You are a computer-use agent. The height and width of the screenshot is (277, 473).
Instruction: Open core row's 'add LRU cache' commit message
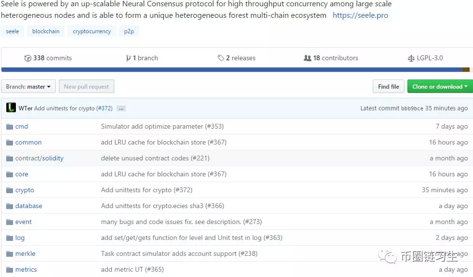click(x=164, y=174)
